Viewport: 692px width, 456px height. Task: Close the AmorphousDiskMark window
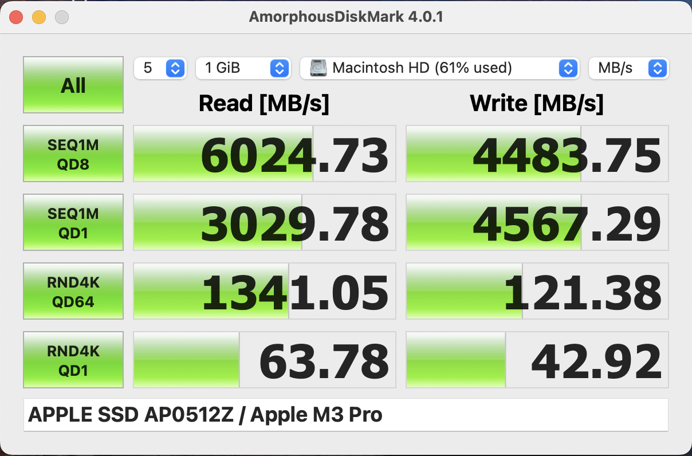tap(16, 17)
